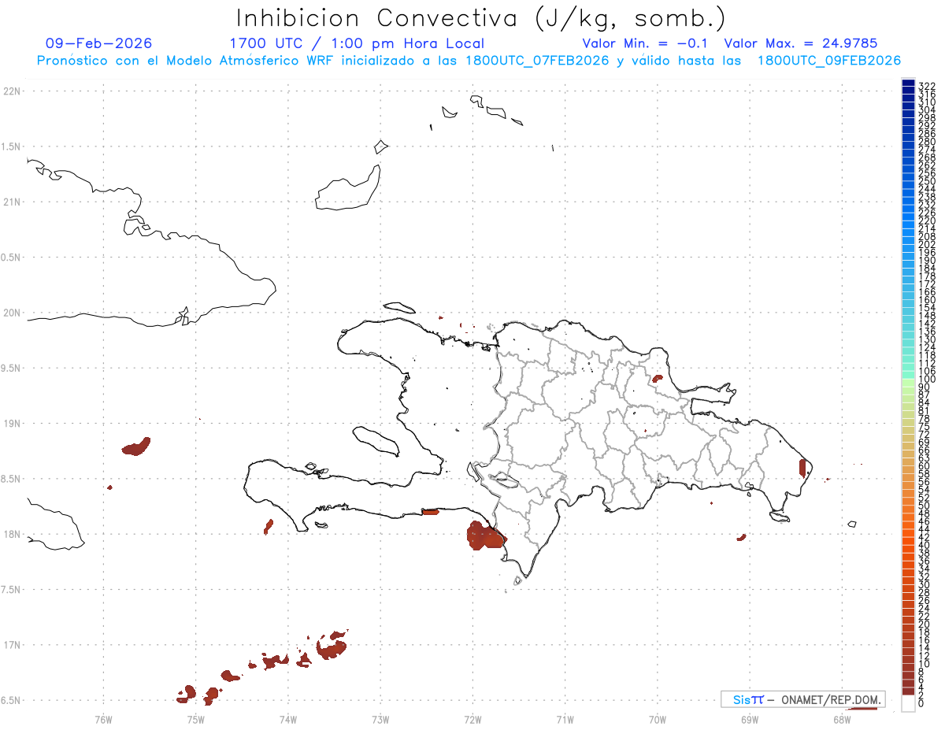
Task: Click the '76W' longitude label
Action: pyautogui.click(x=103, y=718)
